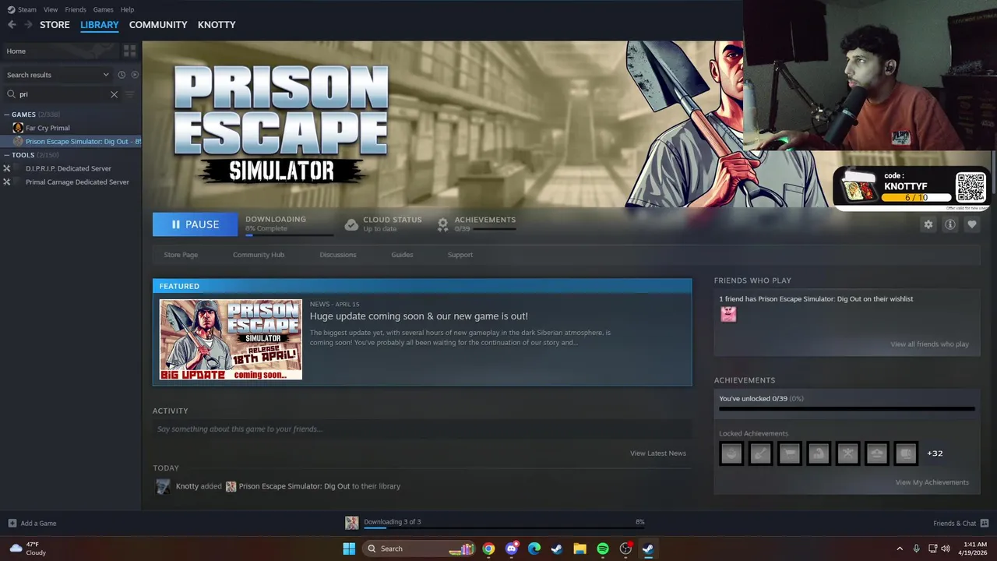Click the download progress bar under DOWNLOADING
The height and width of the screenshot is (561, 997).
pyautogui.click(x=289, y=235)
